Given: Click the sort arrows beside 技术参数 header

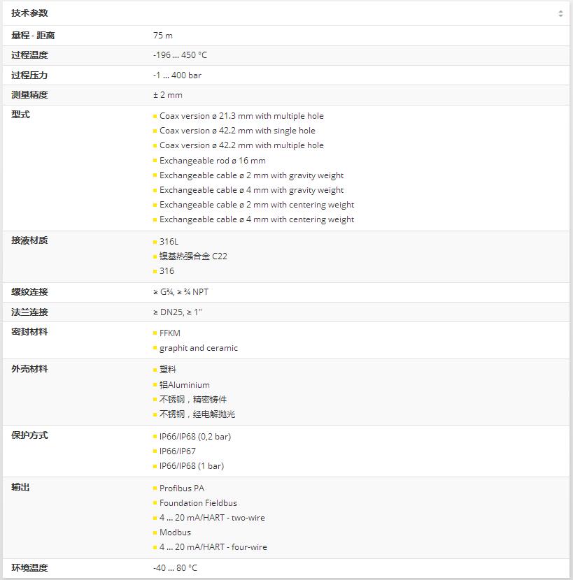Looking at the screenshot, I should click(561, 13).
